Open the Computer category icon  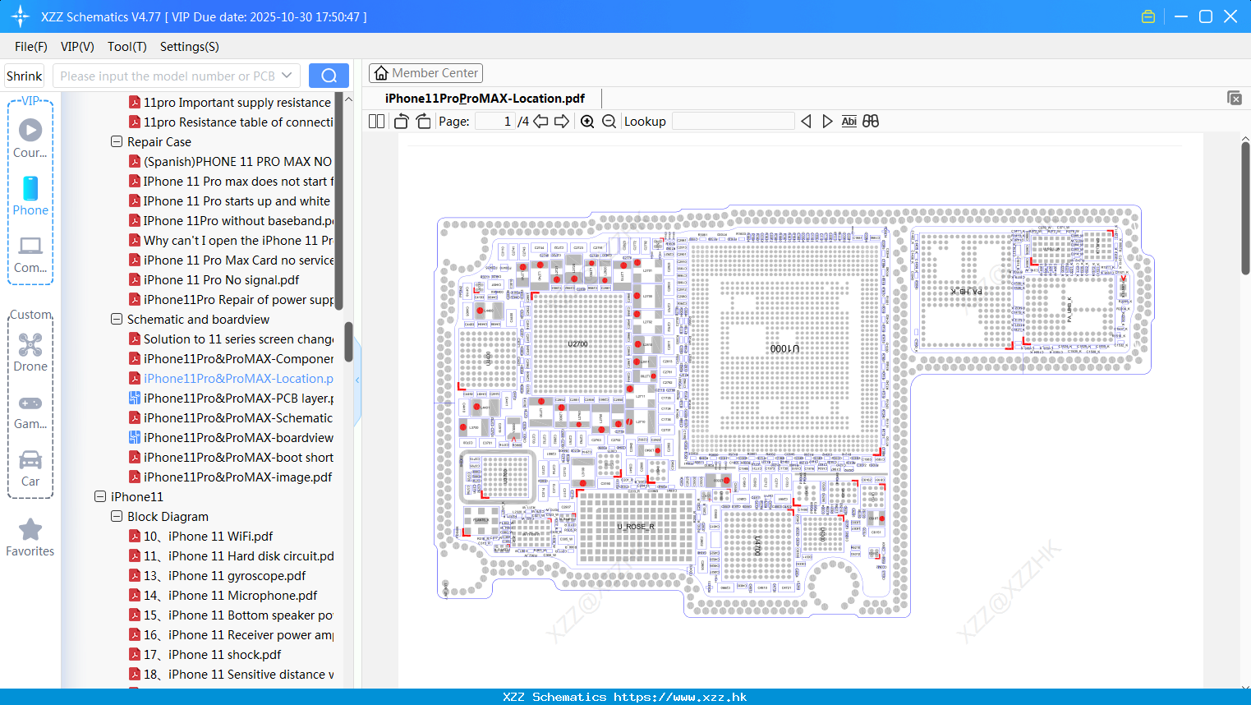pyautogui.click(x=30, y=254)
